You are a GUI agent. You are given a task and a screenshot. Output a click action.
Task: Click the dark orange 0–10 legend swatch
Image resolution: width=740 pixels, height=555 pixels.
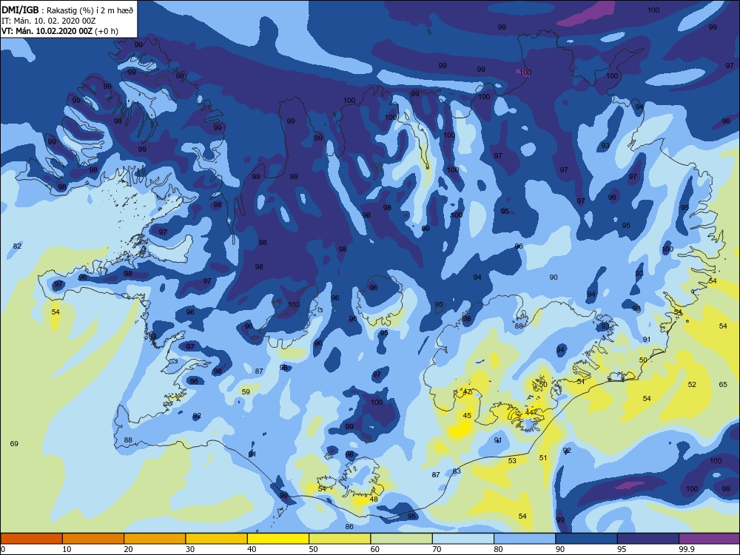point(31,539)
